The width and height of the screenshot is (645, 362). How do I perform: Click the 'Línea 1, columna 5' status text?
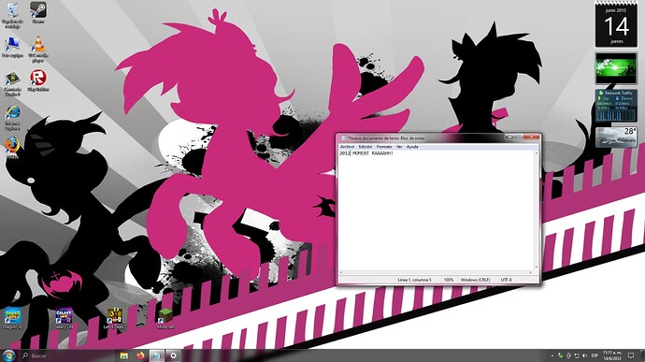[x=415, y=280]
